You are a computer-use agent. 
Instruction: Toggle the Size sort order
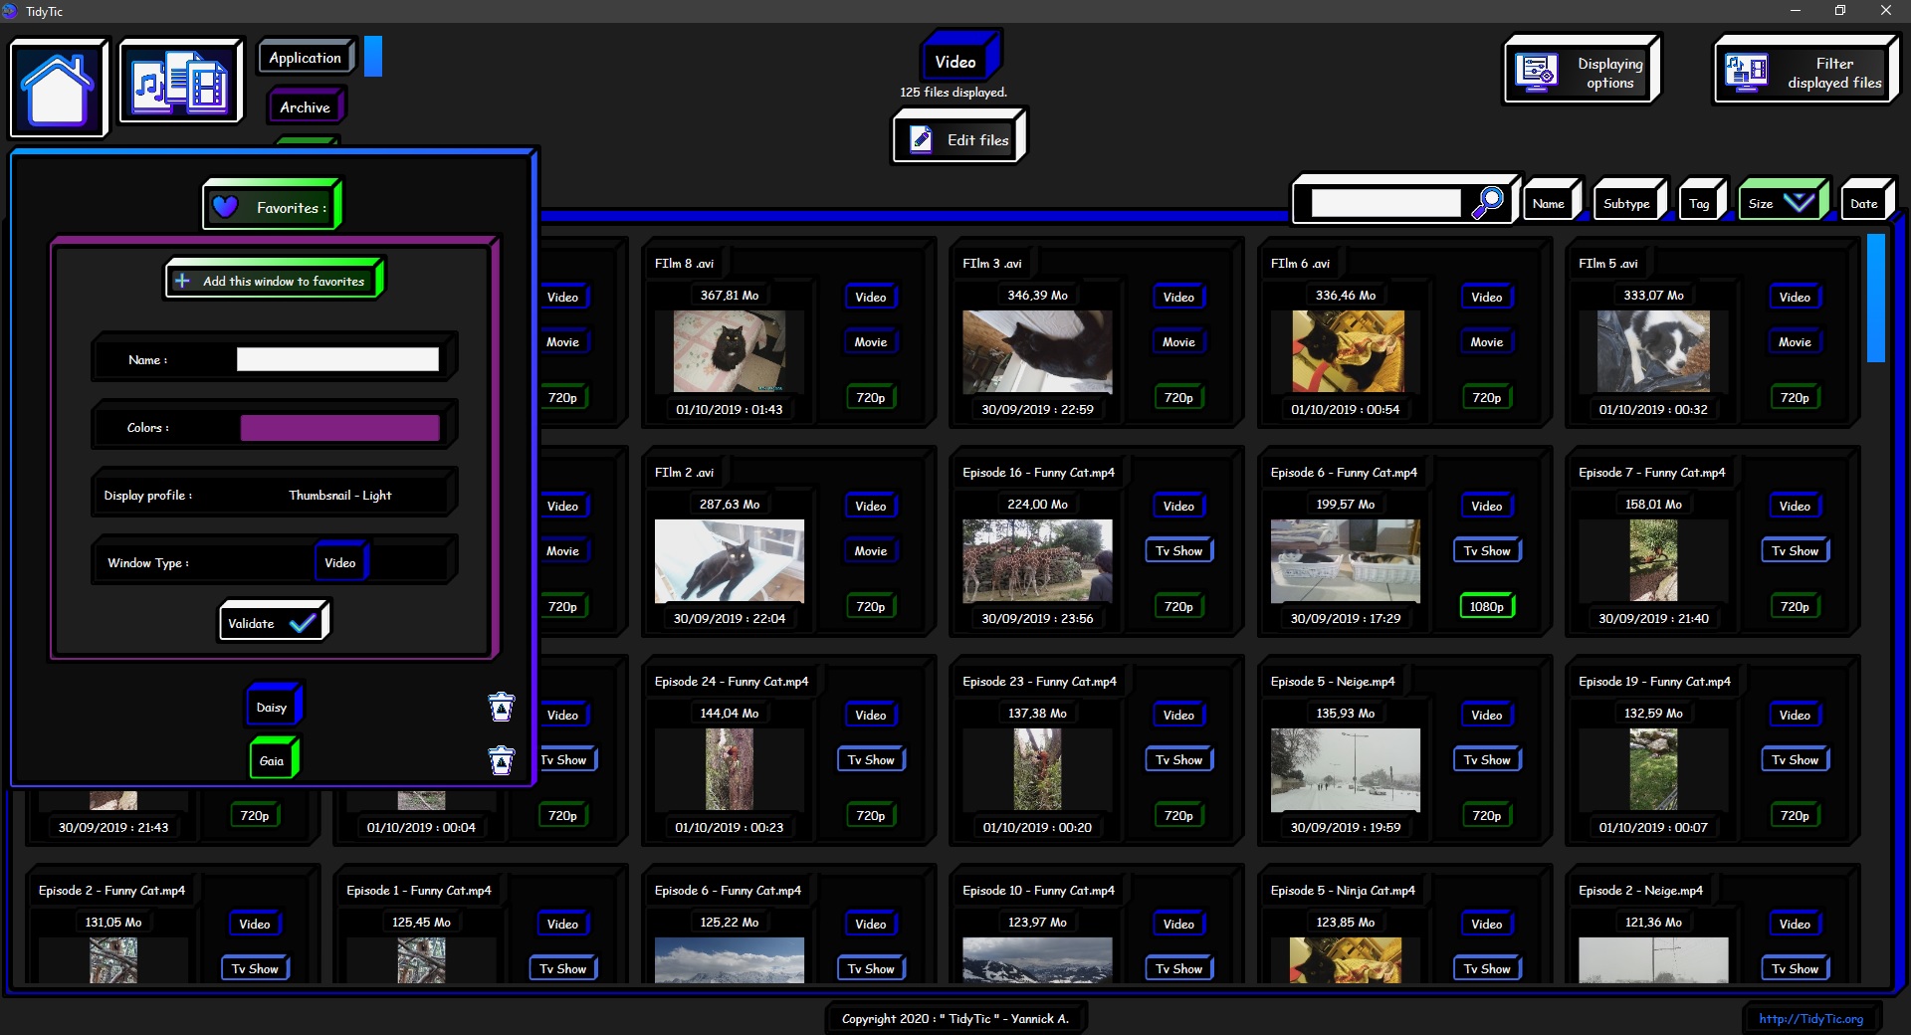click(x=1781, y=203)
